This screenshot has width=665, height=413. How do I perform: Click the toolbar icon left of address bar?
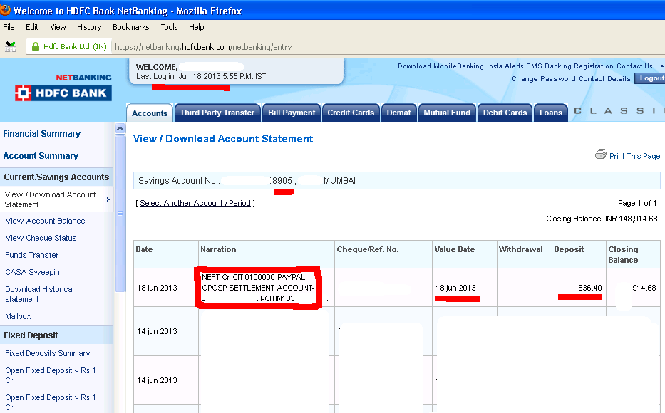[x=11, y=46]
